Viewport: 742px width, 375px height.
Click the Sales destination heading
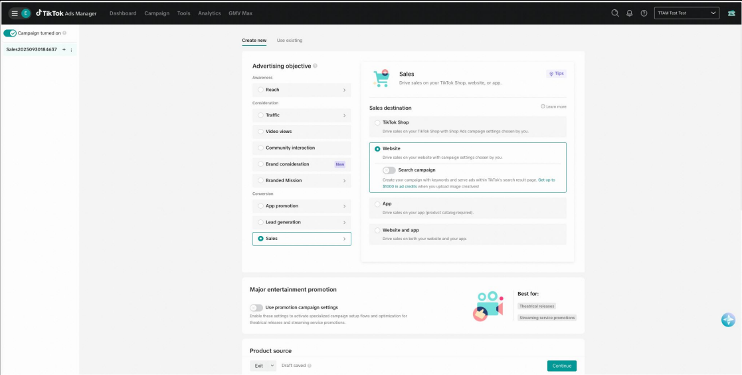tap(391, 108)
